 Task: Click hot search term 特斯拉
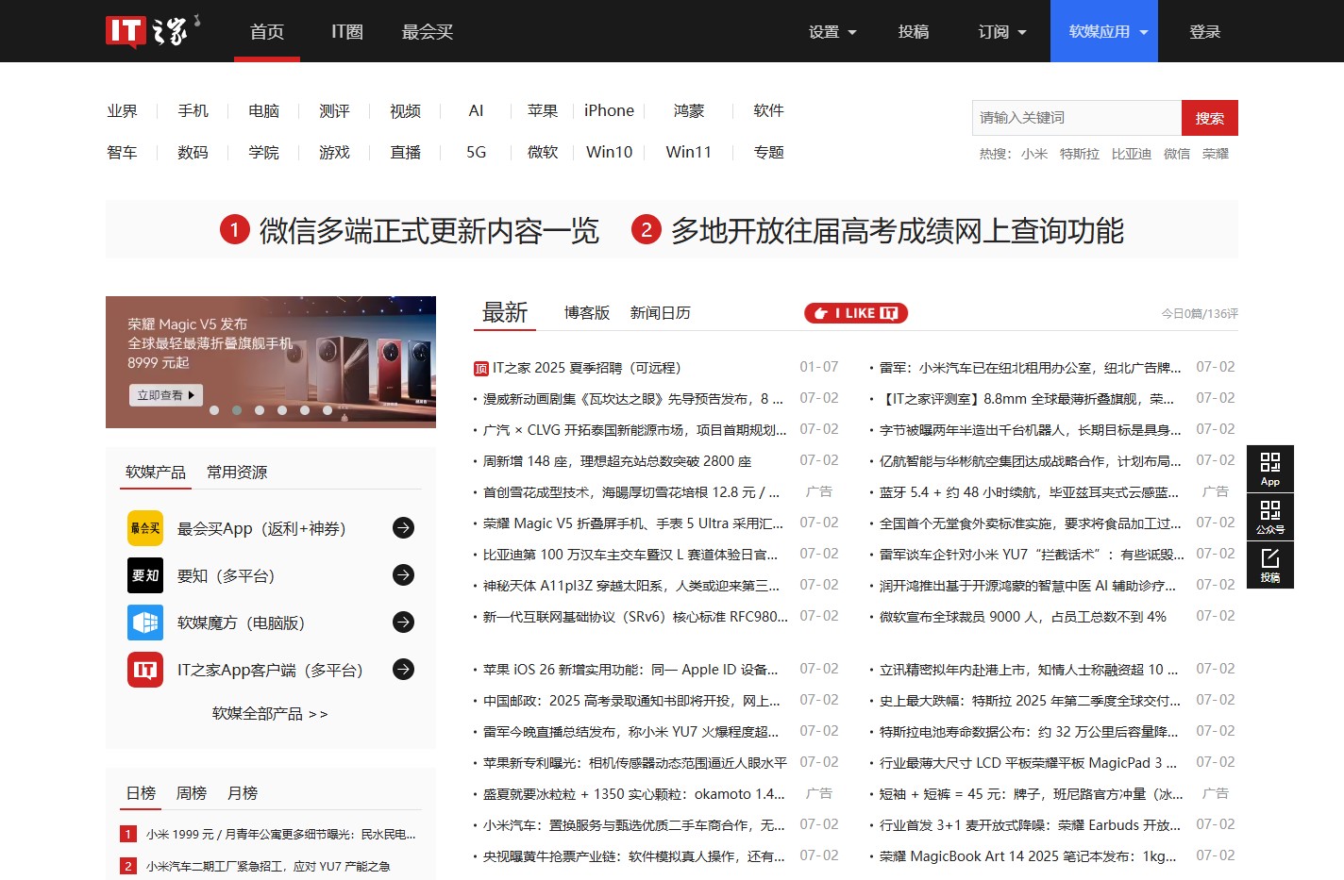click(1079, 154)
